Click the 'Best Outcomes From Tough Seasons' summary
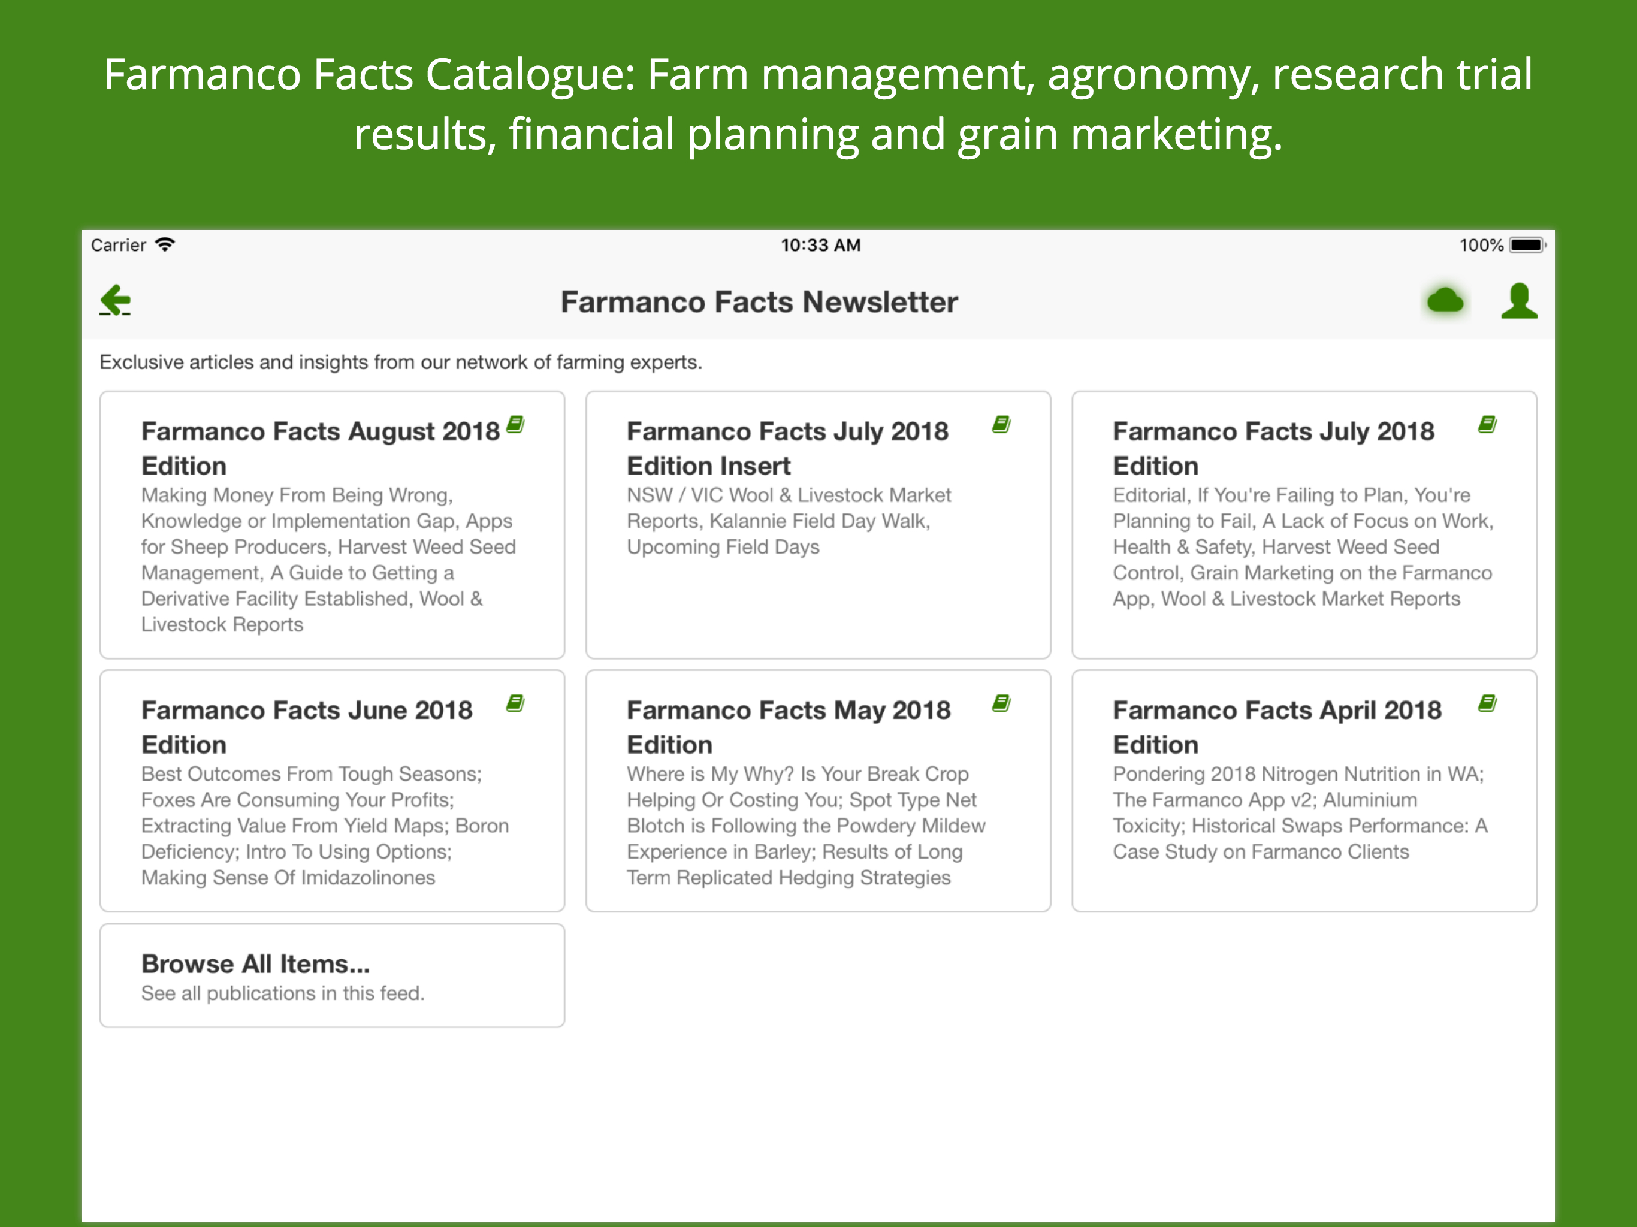1637x1227 pixels. 325,826
